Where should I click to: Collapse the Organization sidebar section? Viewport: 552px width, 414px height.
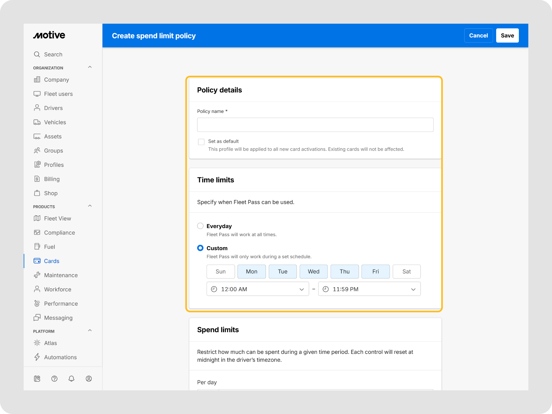[90, 67]
